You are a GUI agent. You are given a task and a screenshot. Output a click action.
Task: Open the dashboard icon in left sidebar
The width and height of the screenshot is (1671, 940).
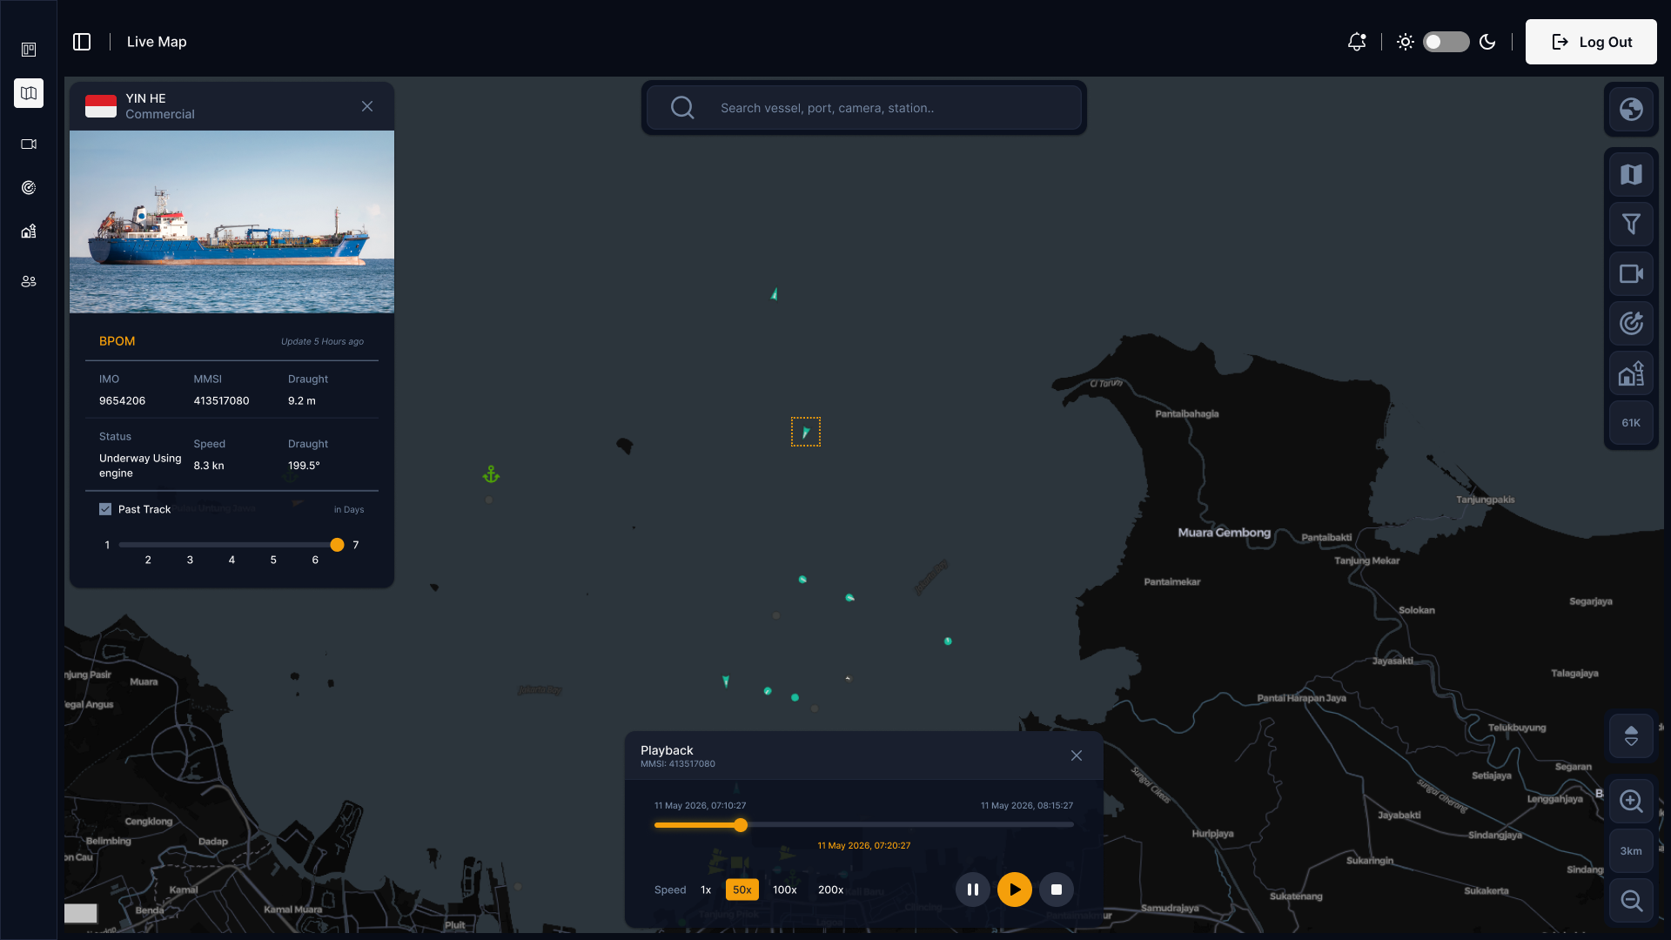29,50
